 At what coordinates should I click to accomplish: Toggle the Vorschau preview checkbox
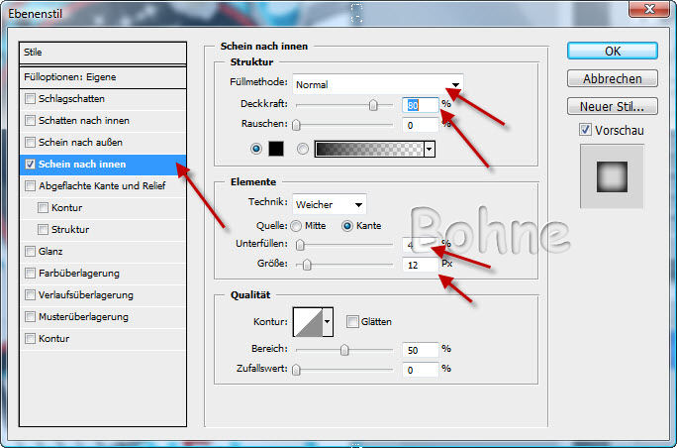click(x=585, y=130)
